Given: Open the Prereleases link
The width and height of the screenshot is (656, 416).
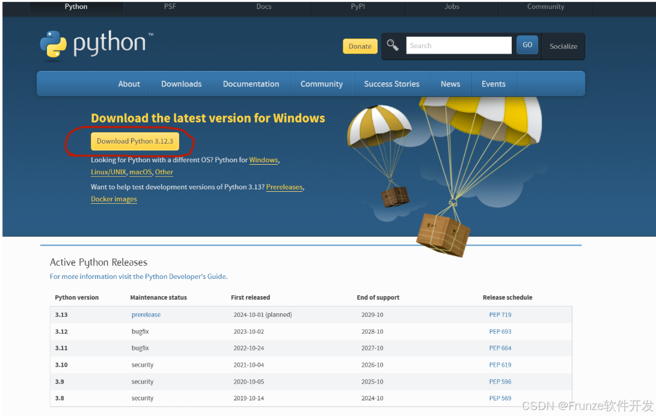Looking at the screenshot, I should [x=284, y=188].
